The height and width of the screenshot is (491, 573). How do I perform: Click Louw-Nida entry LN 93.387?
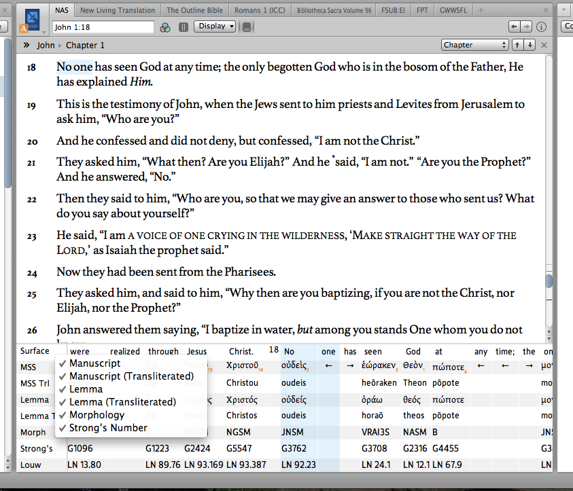coord(246,465)
